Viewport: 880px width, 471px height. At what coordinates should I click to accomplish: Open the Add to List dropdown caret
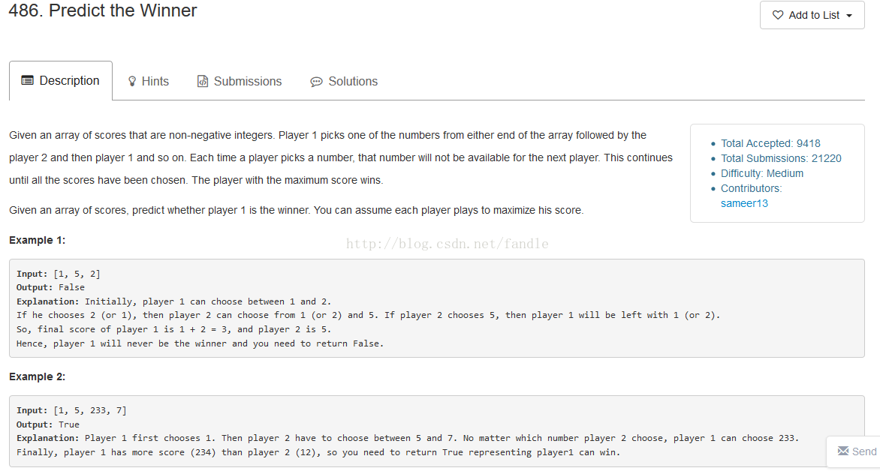tap(849, 16)
